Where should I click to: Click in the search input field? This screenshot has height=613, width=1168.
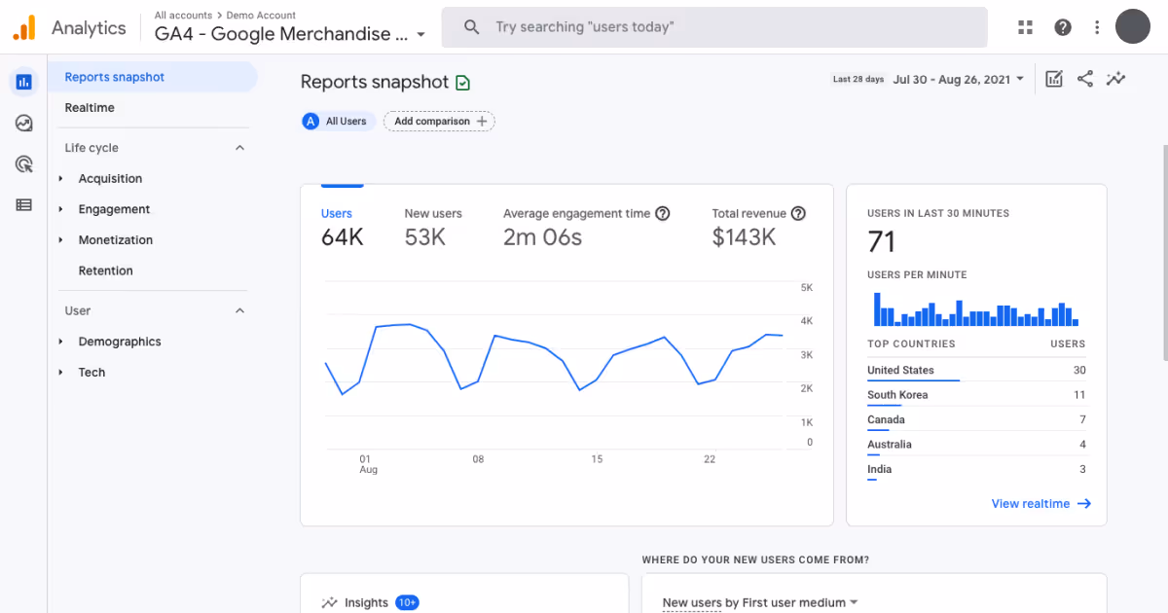(x=714, y=27)
